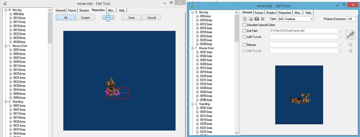Click the left window tree scrollbar thumb
360x137 pixels.
[50, 27]
